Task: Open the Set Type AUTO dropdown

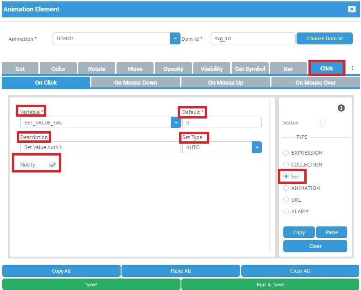Action: click(256, 147)
